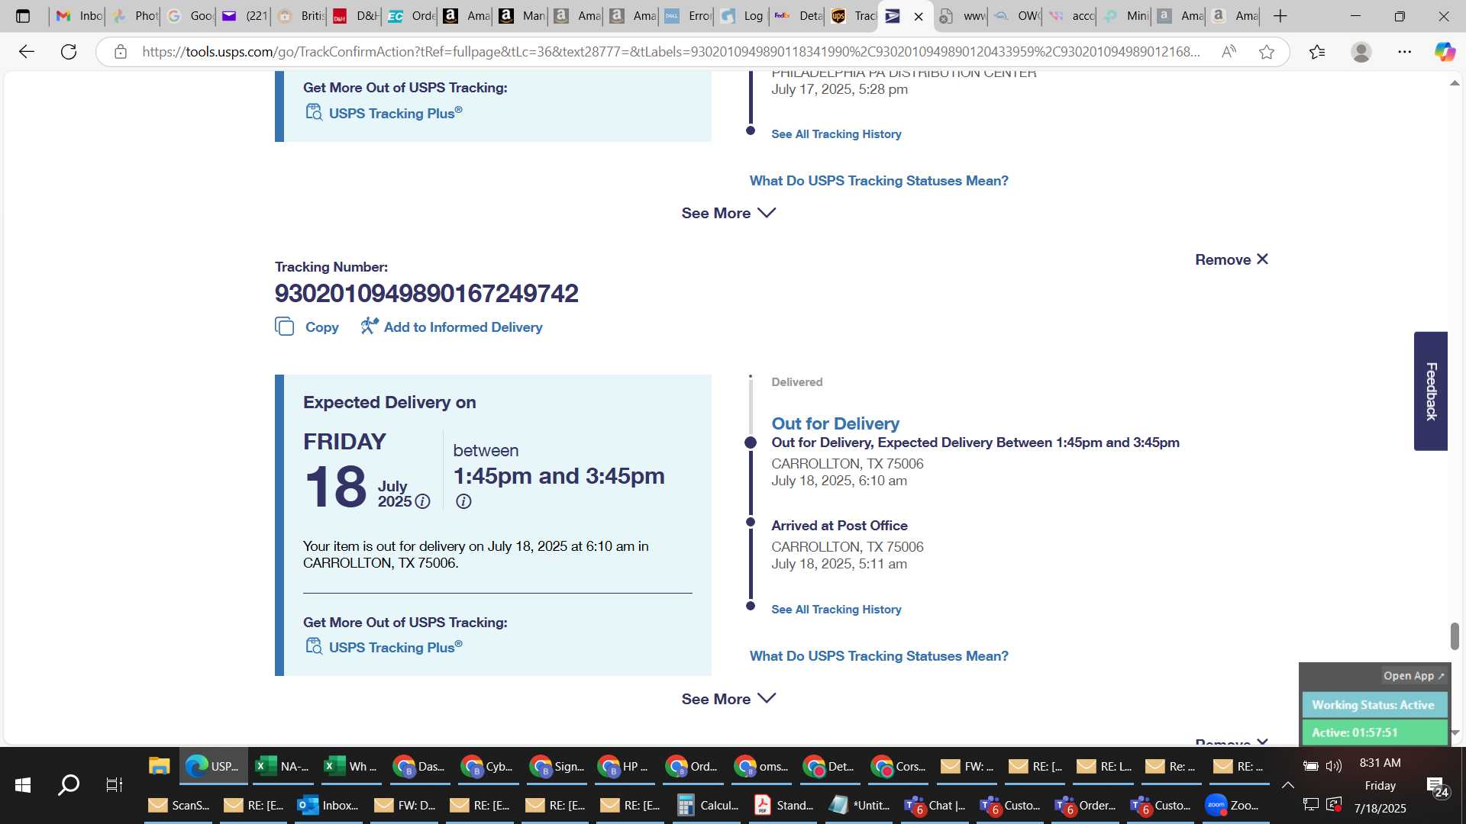Go back in browser
Image resolution: width=1466 pixels, height=824 pixels.
click(x=27, y=52)
